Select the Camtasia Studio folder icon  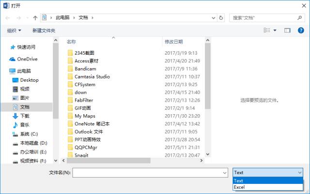(x=70, y=76)
